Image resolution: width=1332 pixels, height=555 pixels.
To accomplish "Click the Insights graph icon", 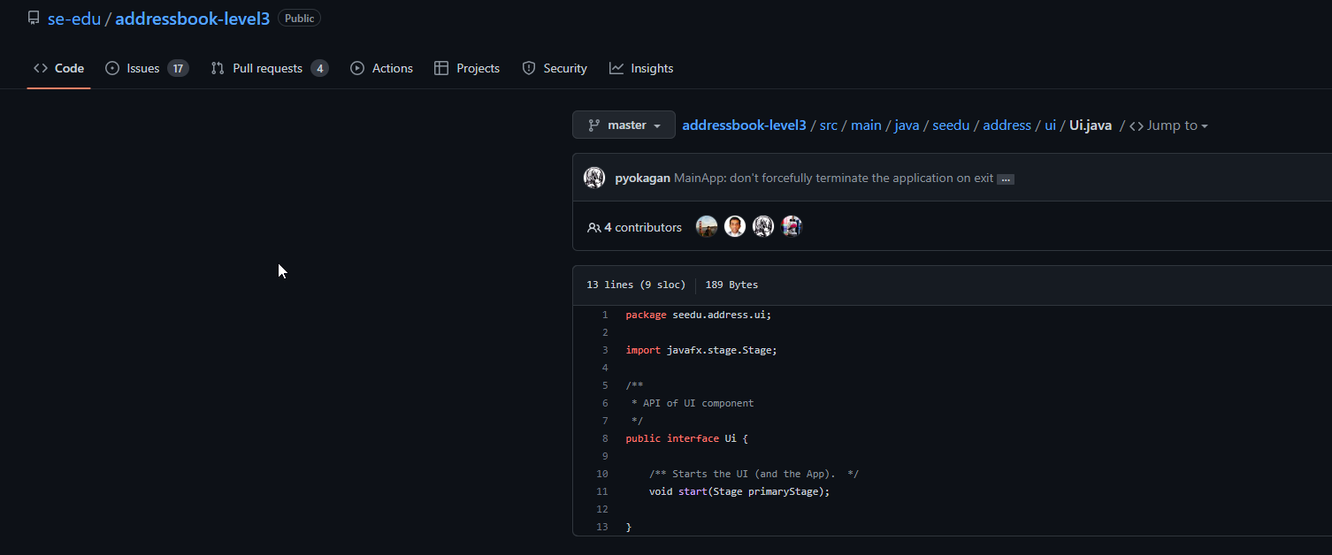I will coord(616,68).
